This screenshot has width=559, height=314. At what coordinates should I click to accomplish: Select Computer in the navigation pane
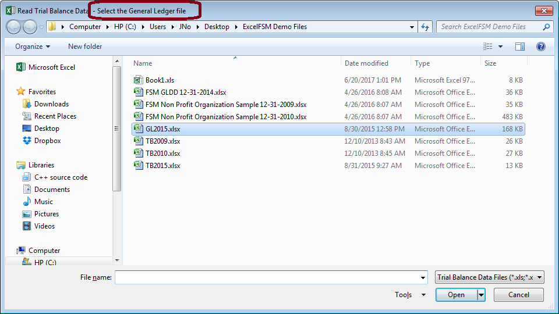pyautogui.click(x=38, y=251)
